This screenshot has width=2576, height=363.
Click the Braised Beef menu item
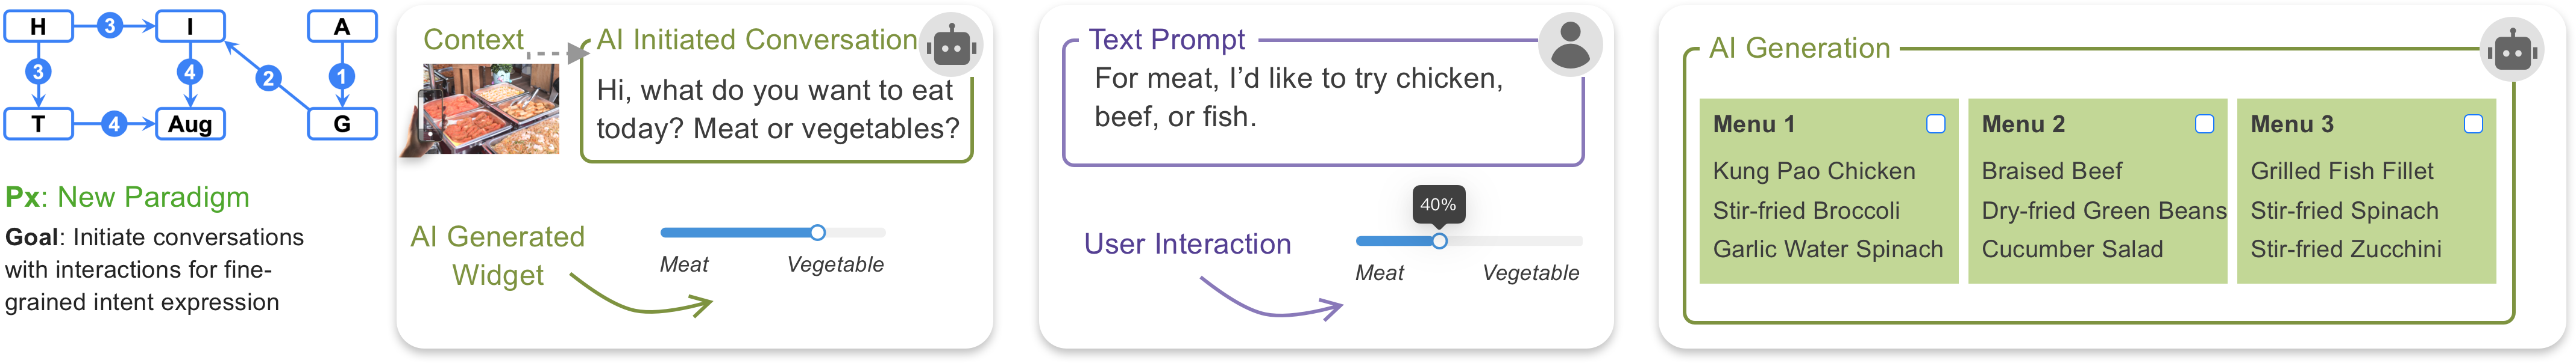point(2051,171)
